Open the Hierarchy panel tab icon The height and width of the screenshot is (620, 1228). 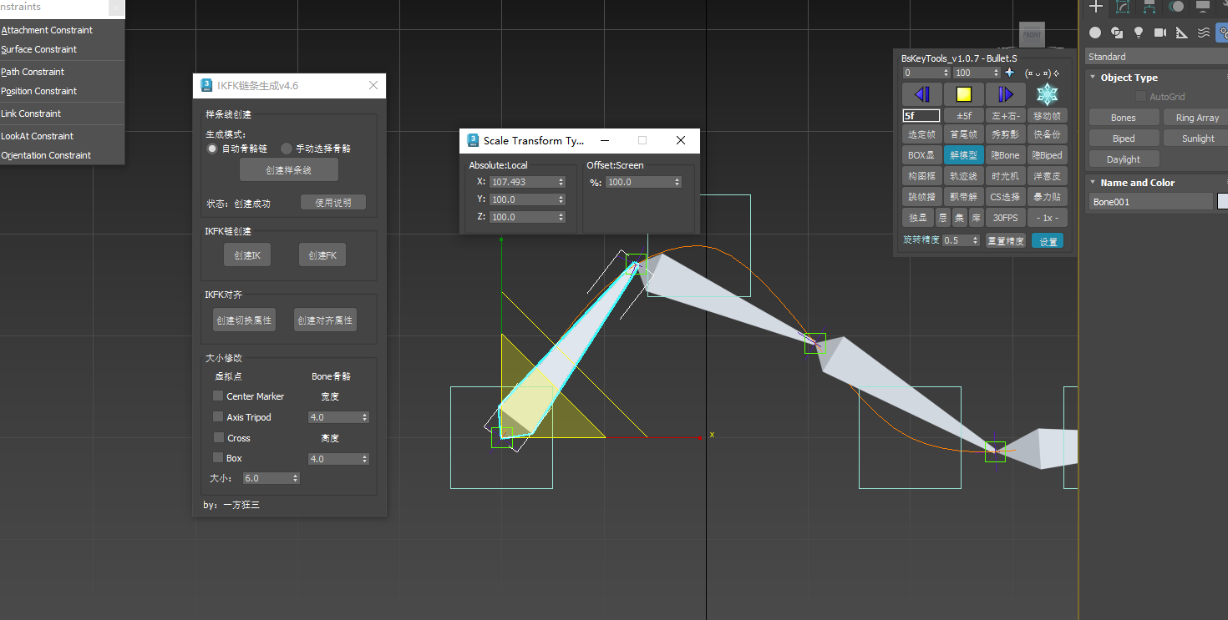click(x=1149, y=7)
